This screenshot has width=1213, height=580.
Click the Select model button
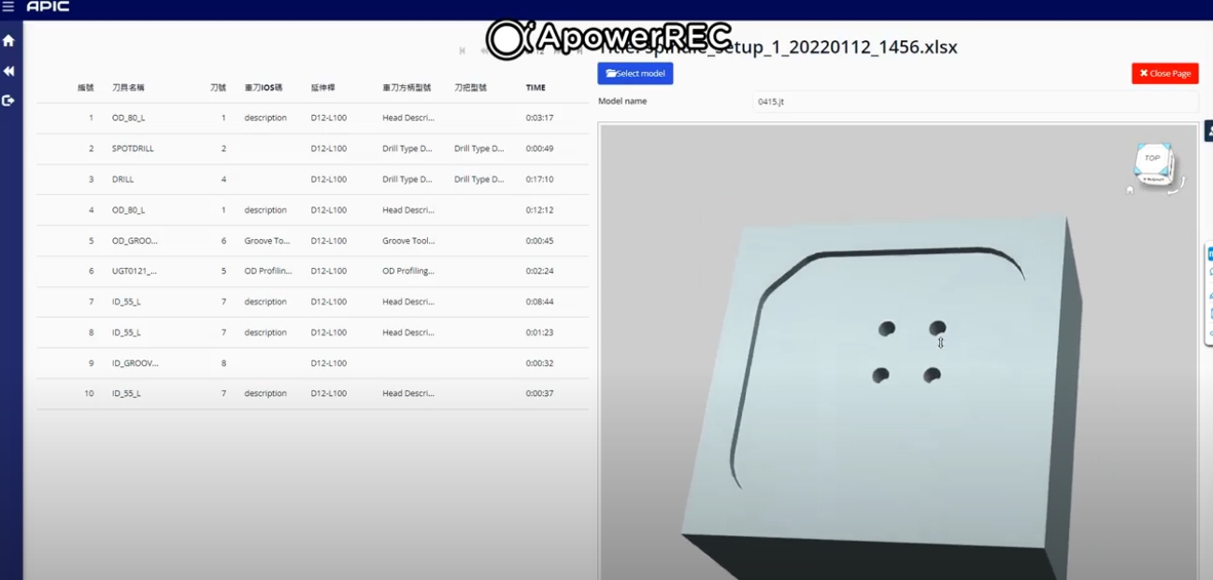pos(635,74)
